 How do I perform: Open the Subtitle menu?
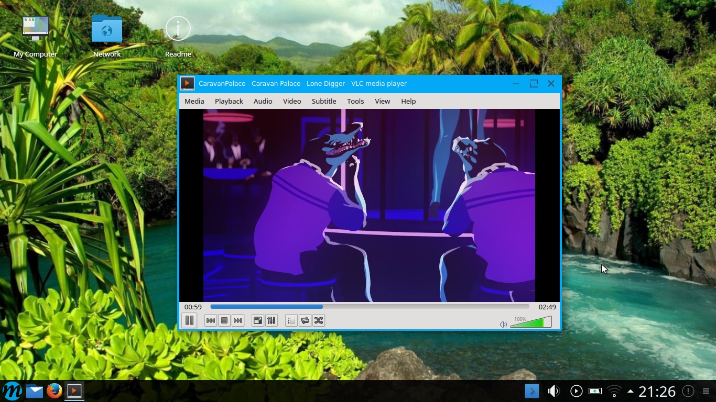pos(324,101)
